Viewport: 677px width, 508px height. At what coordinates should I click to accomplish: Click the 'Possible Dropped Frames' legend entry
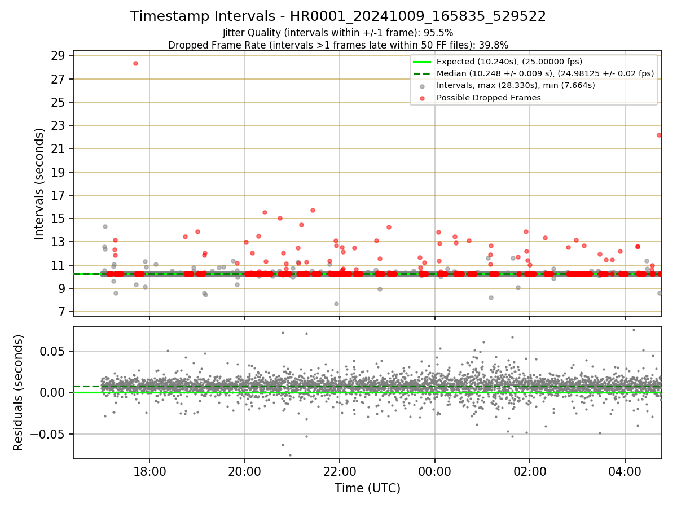point(489,98)
